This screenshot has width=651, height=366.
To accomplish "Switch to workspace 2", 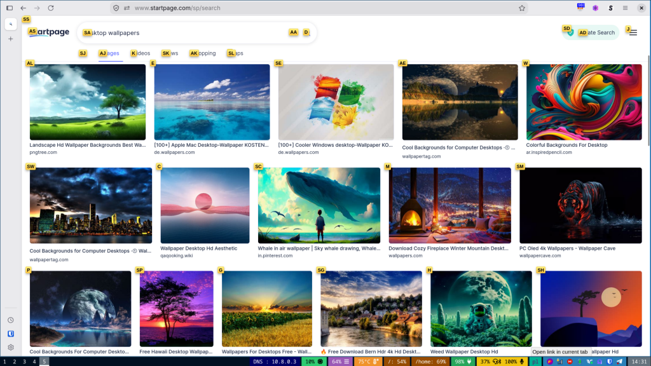I will click(x=15, y=362).
